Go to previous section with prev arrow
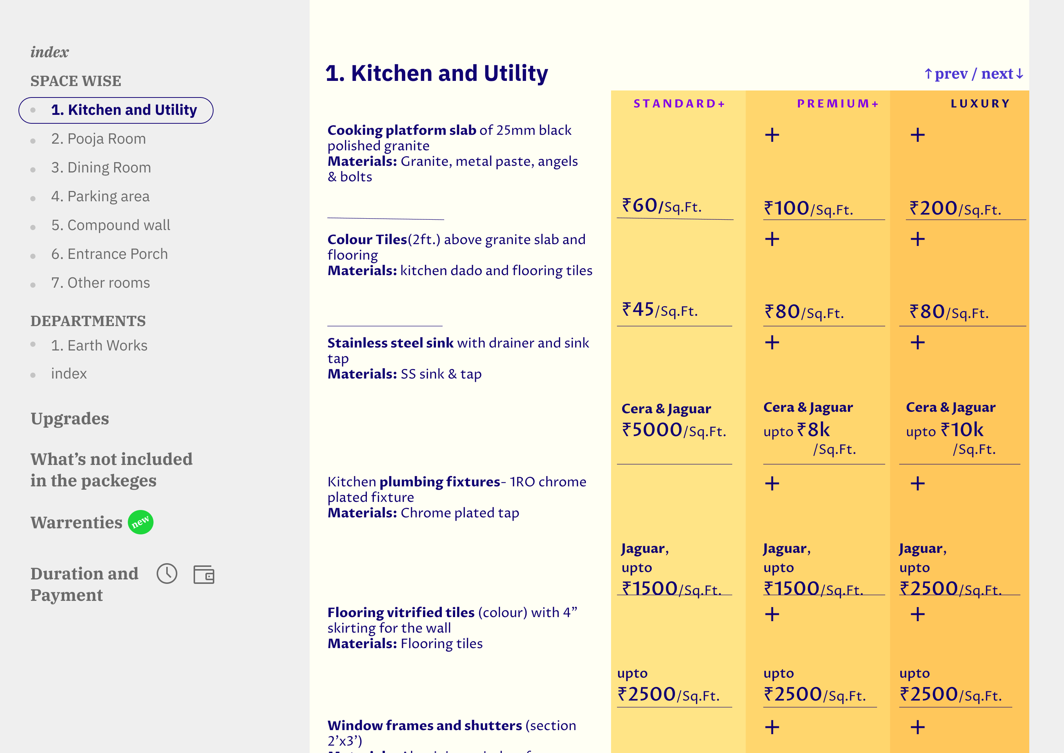 coord(946,74)
